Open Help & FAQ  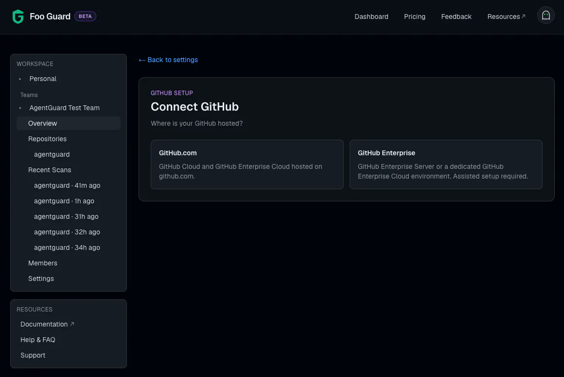[38, 340]
